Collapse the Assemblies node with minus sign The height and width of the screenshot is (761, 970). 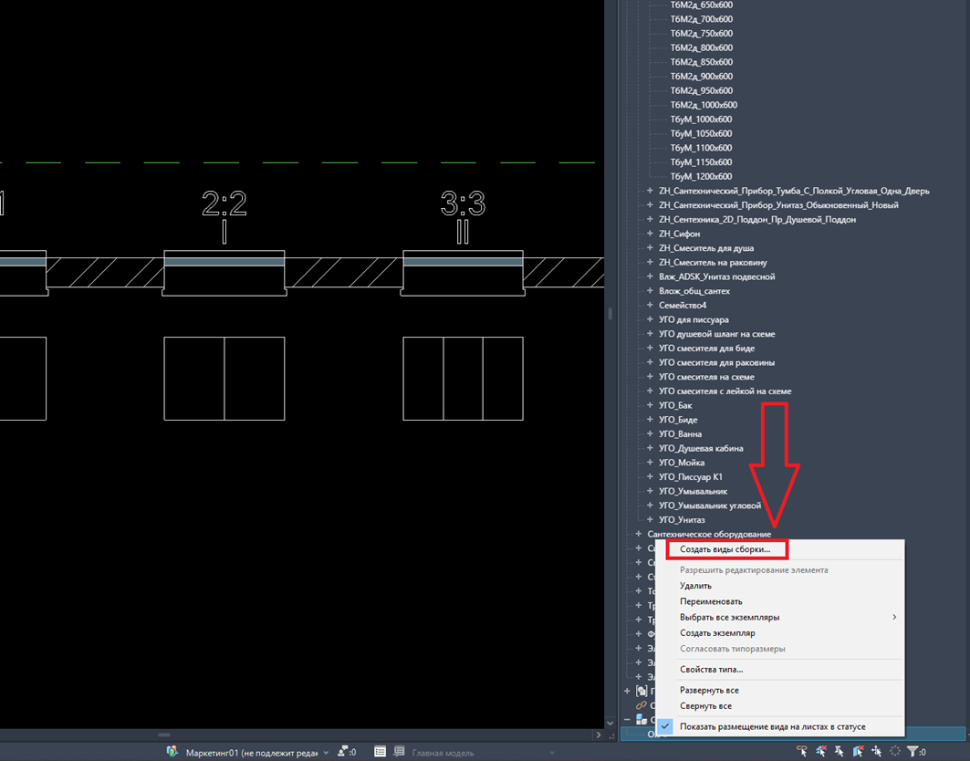click(627, 720)
